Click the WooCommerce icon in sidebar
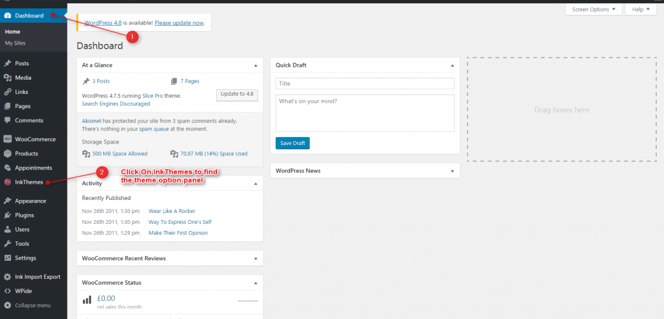The image size is (664, 319). pos(7,139)
